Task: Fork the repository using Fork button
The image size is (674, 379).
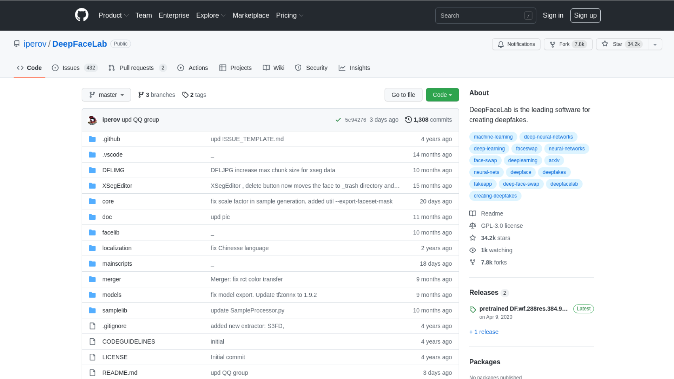Action: tap(568, 44)
